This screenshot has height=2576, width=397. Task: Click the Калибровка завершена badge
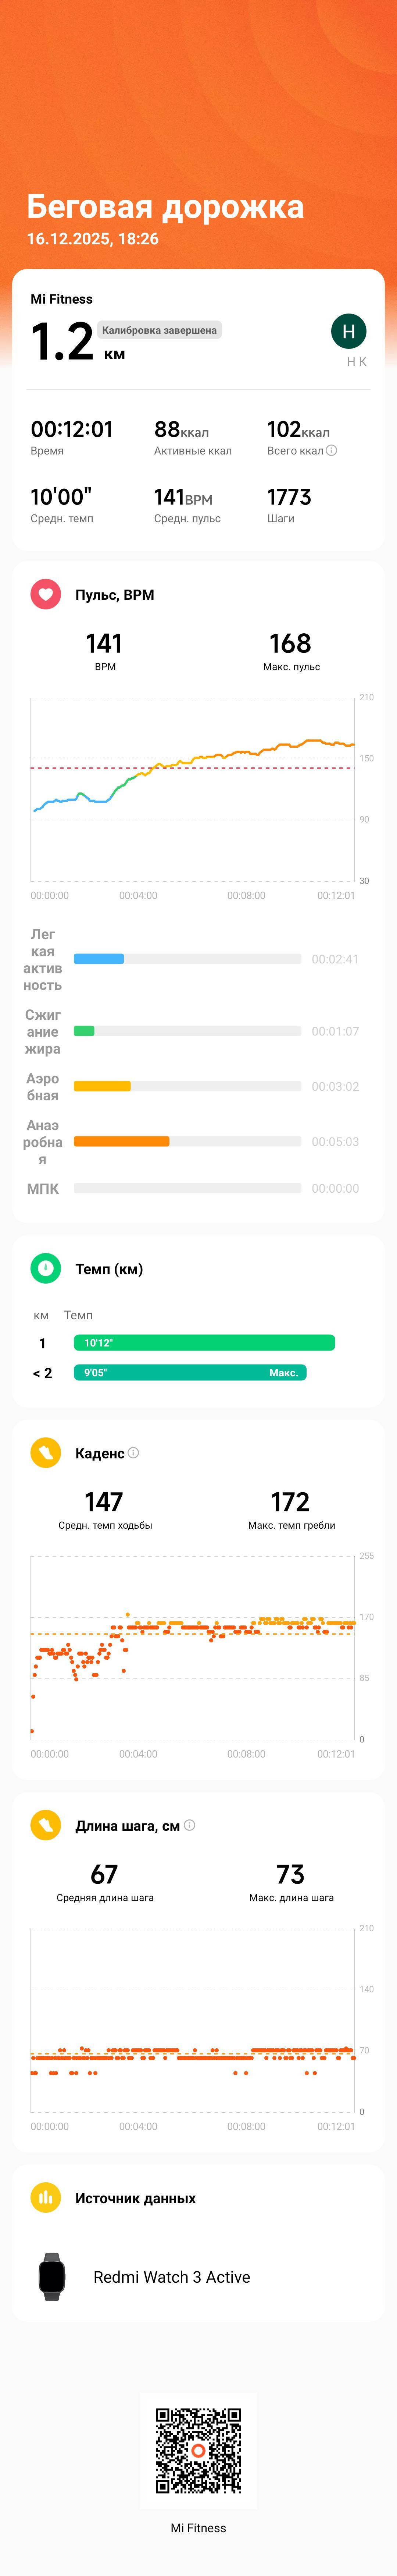pos(159,330)
